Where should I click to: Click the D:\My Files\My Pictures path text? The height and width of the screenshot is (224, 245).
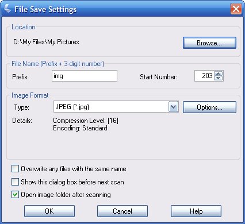(46, 42)
